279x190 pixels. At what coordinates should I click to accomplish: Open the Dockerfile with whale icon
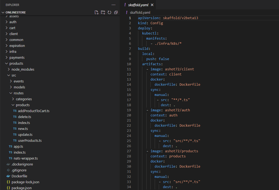tap(19, 176)
